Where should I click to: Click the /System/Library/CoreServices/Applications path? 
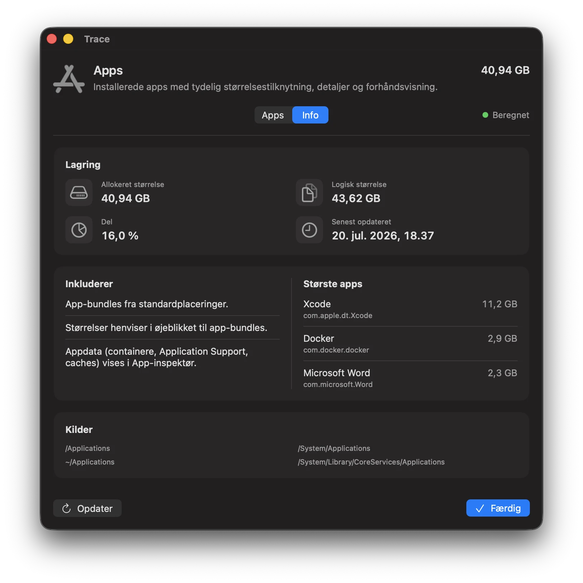point(371,462)
